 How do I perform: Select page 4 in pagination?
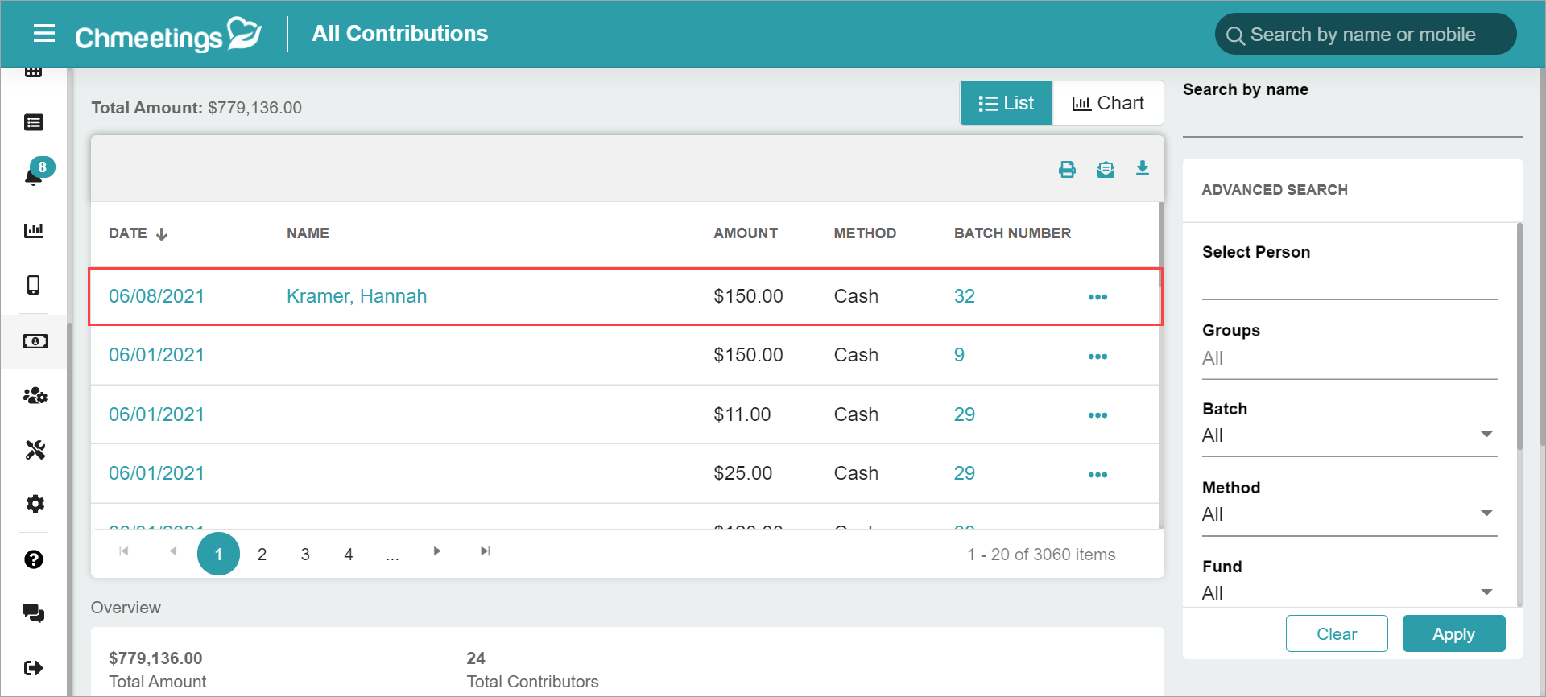349,554
